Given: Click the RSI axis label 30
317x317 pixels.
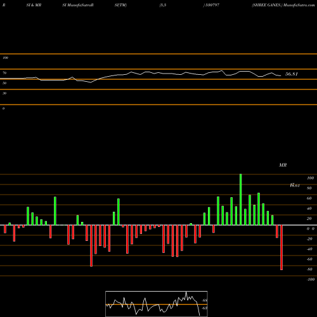Looking at the screenshot, I should point(4,93).
